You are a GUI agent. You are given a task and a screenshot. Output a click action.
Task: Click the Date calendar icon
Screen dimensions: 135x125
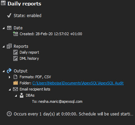point(9,28)
